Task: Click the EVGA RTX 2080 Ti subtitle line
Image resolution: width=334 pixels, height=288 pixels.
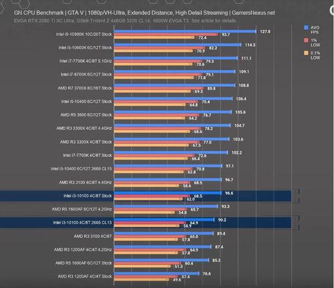Action: (x=125, y=21)
